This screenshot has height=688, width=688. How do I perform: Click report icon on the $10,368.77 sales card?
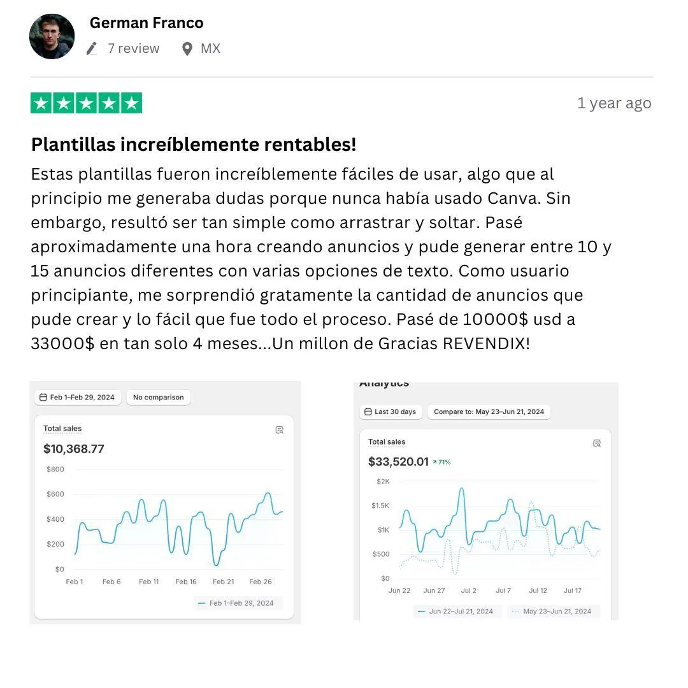click(279, 430)
